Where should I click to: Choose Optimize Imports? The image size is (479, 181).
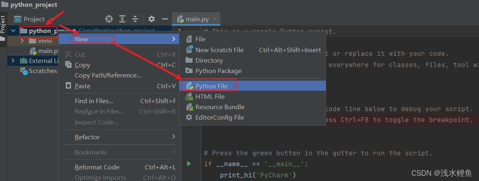[x=119, y=177]
